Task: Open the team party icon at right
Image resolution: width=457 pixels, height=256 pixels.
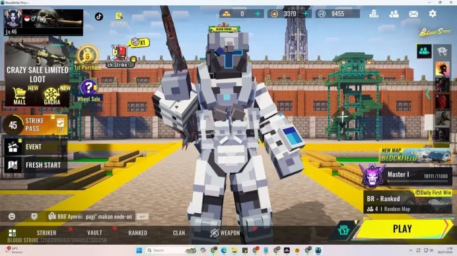Action: pyautogui.click(x=424, y=51)
